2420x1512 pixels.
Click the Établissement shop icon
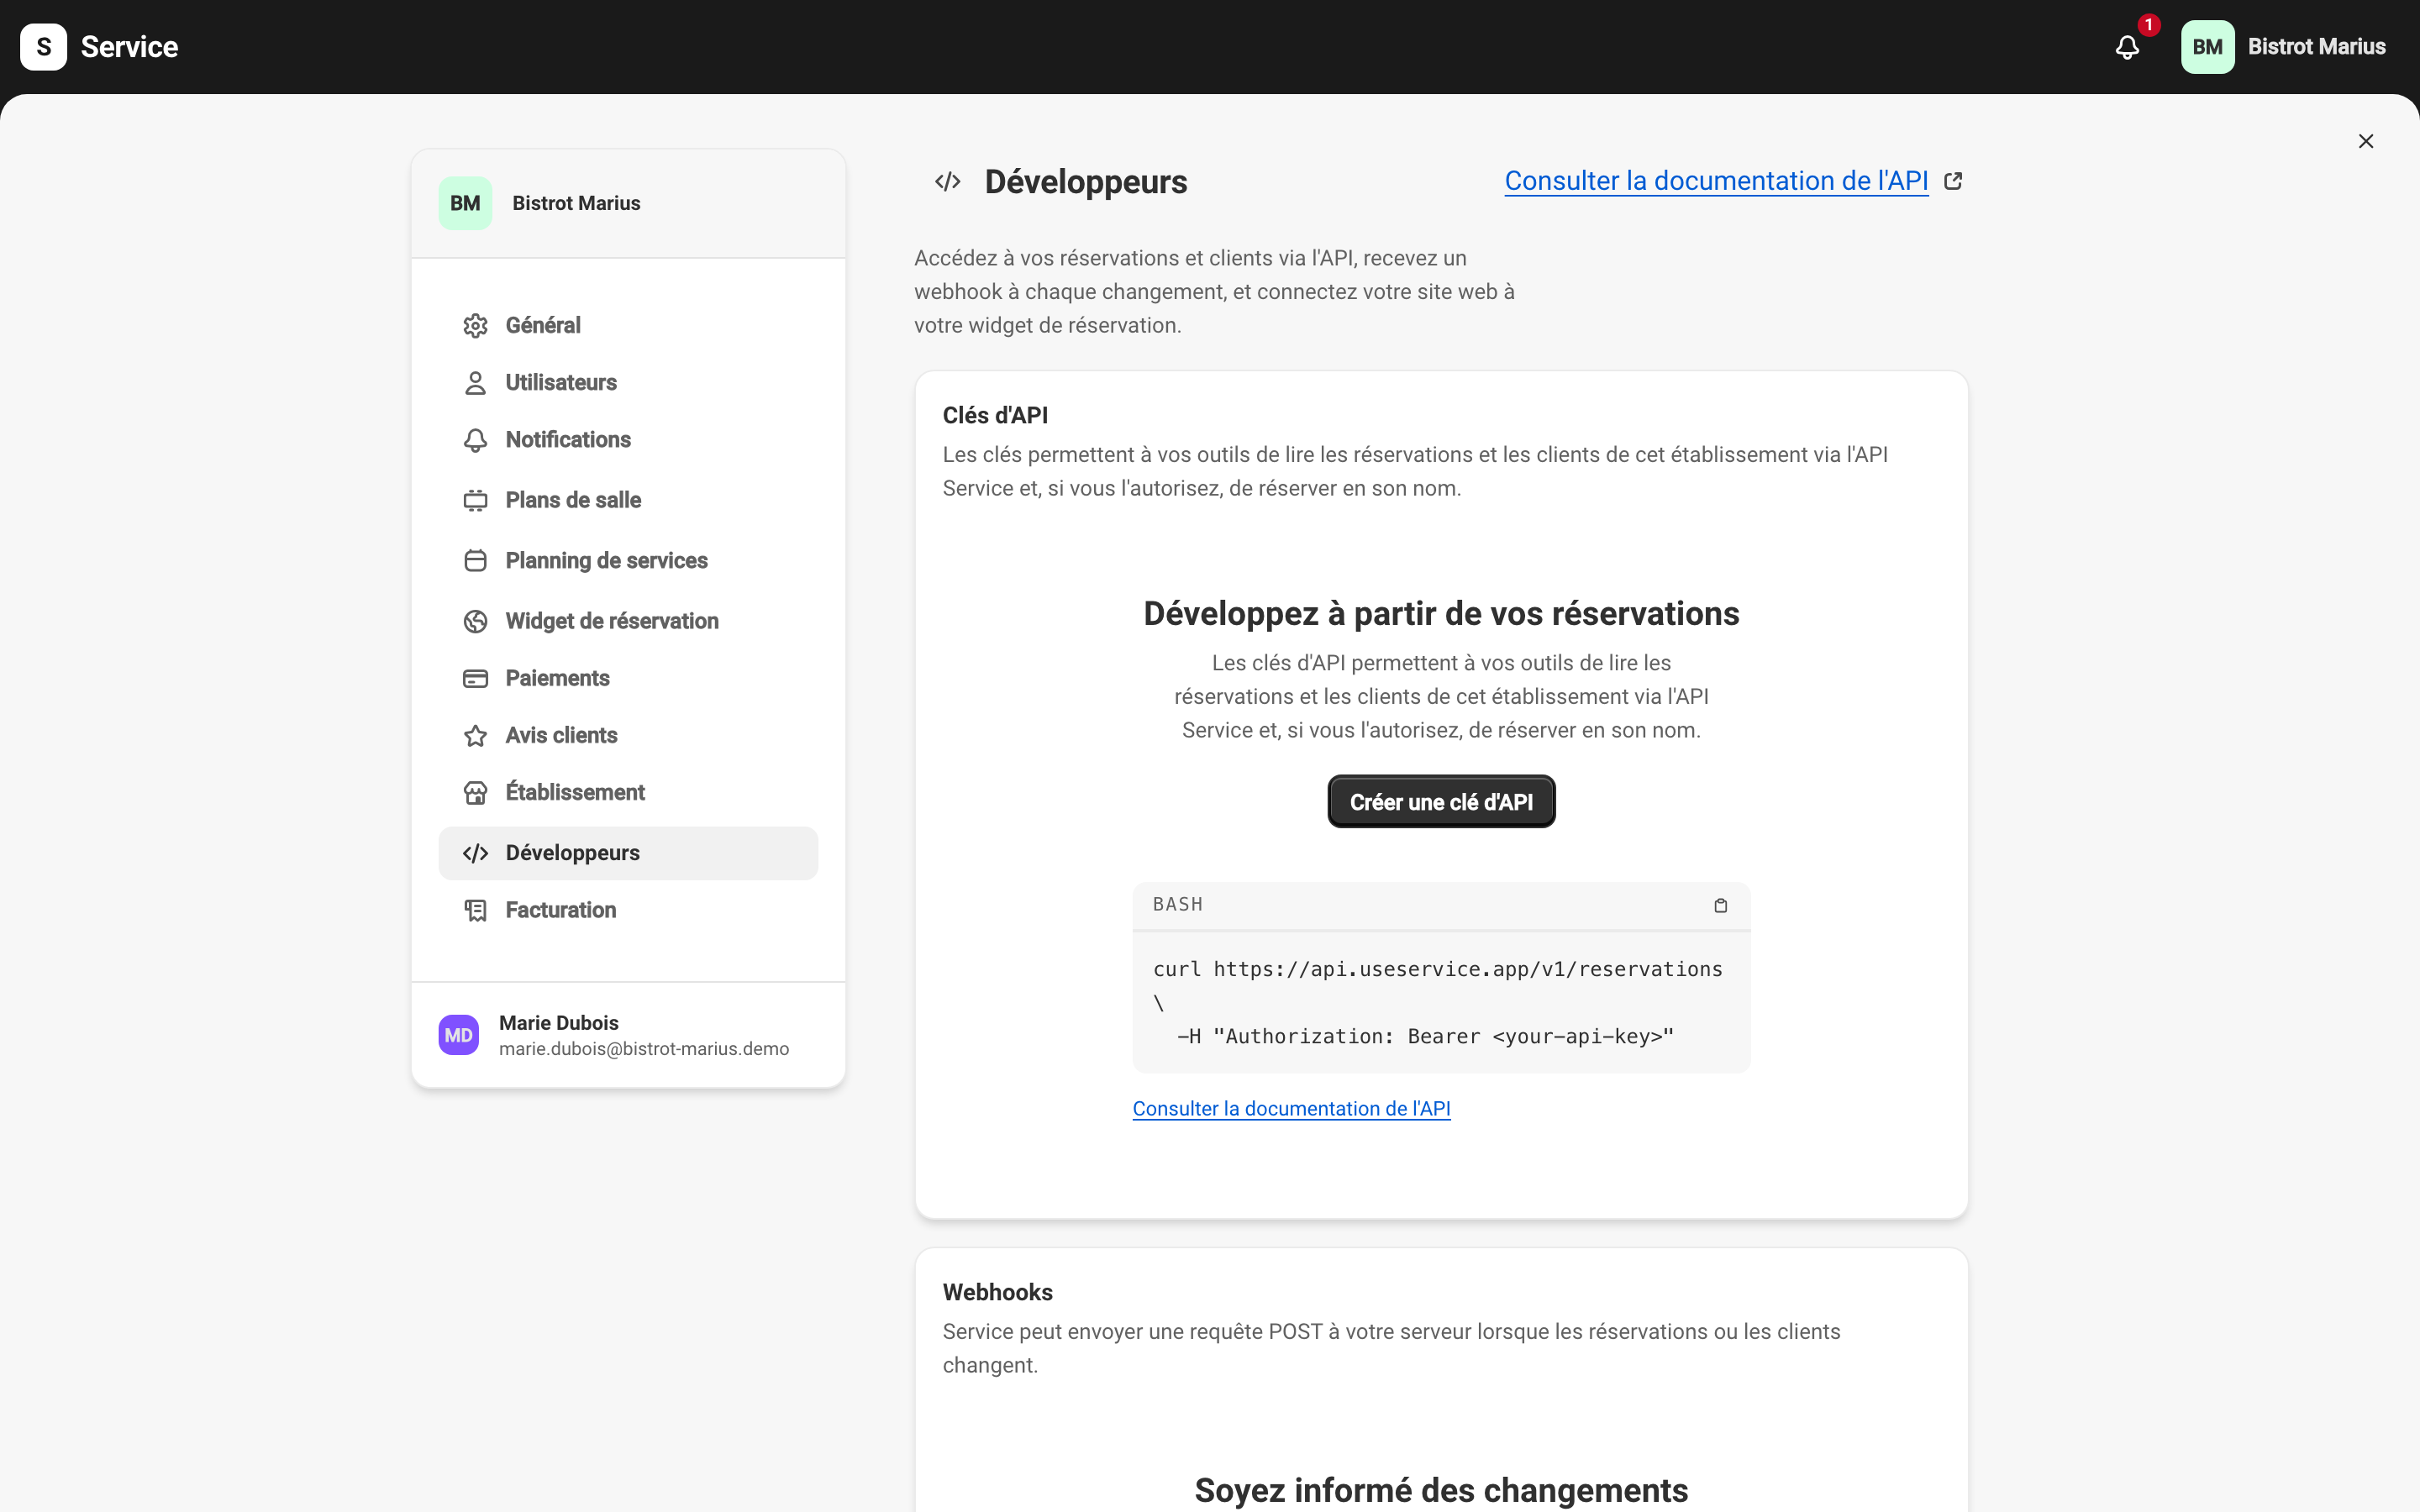click(x=475, y=793)
